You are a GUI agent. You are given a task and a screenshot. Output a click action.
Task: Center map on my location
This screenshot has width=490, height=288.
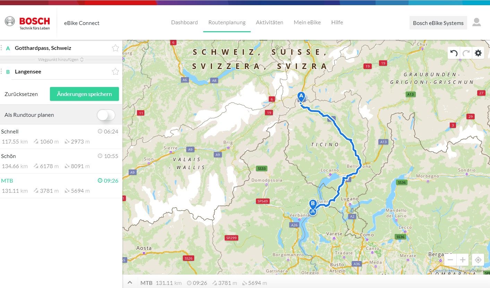click(x=478, y=260)
